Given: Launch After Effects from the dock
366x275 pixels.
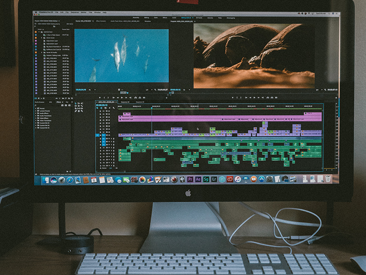Looking at the screenshot, I should pyautogui.click(x=198, y=179).
